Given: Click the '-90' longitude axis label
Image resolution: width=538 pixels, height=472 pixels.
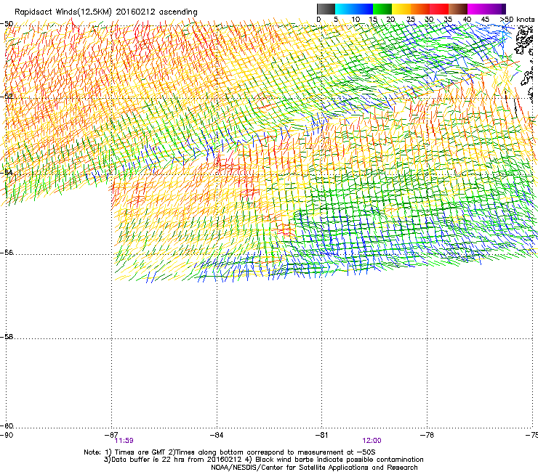Looking at the screenshot, I should tap(7, 435).
